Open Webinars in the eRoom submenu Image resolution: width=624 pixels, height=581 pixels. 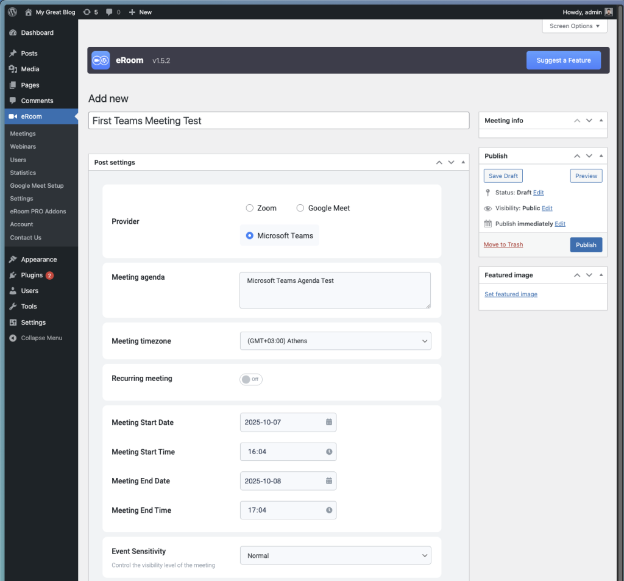pyautogui.click(x=23, y=146)
